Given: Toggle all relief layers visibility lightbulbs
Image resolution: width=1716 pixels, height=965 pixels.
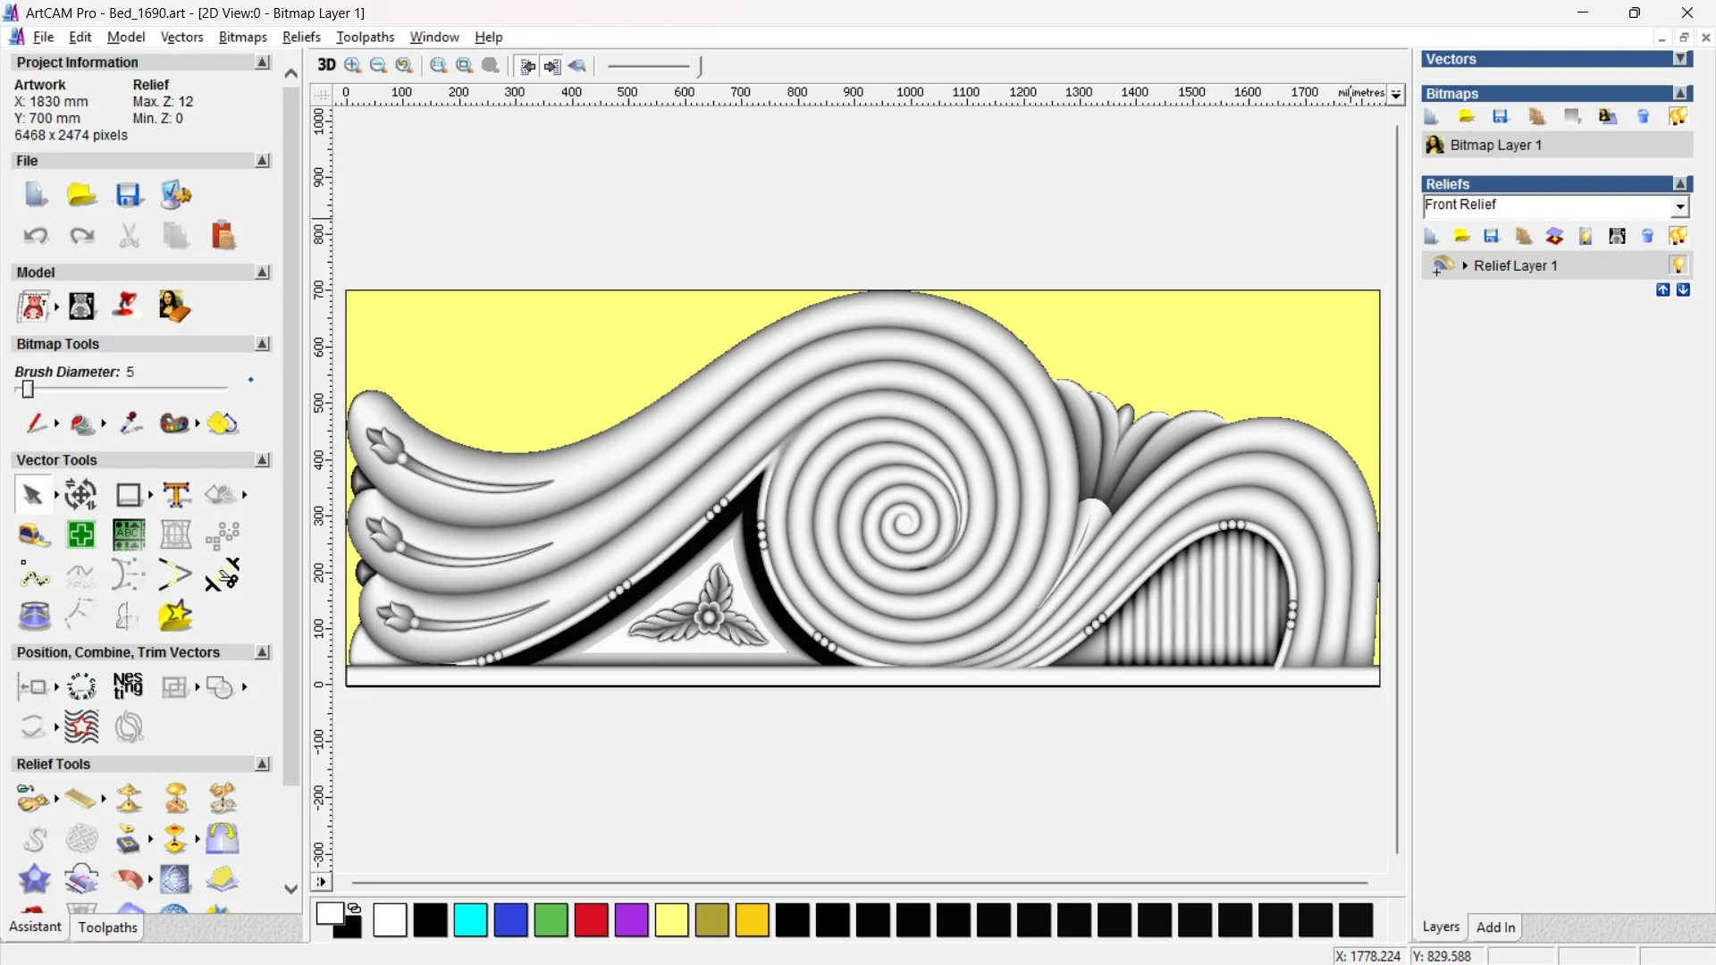Looking at the screenshot, I should pos(1678,236).
